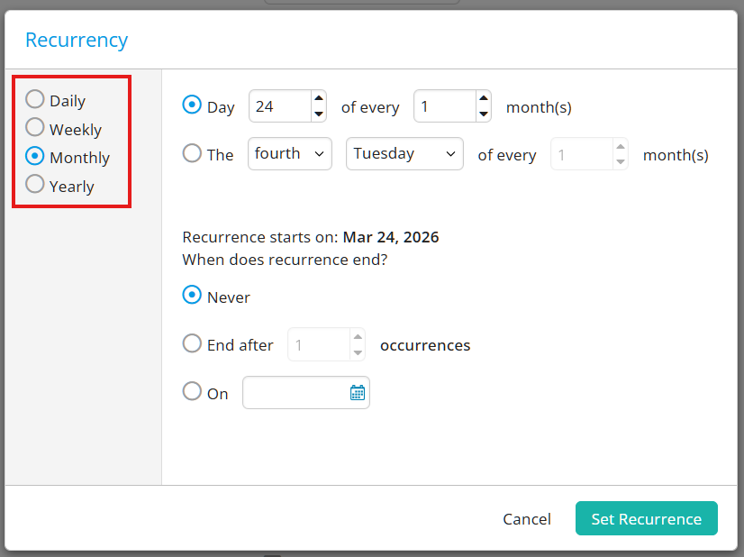
Task: Open the calendar date picker icon
Action: point(357,393)
